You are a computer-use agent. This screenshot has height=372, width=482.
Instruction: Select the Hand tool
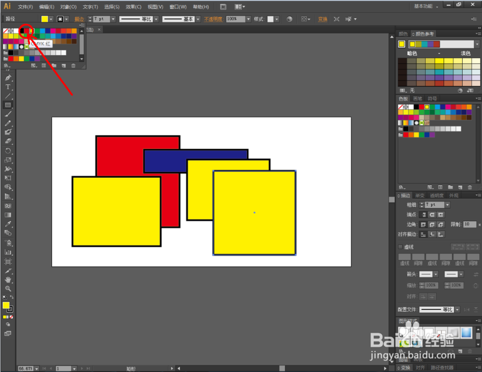click(x=8, y=280)
